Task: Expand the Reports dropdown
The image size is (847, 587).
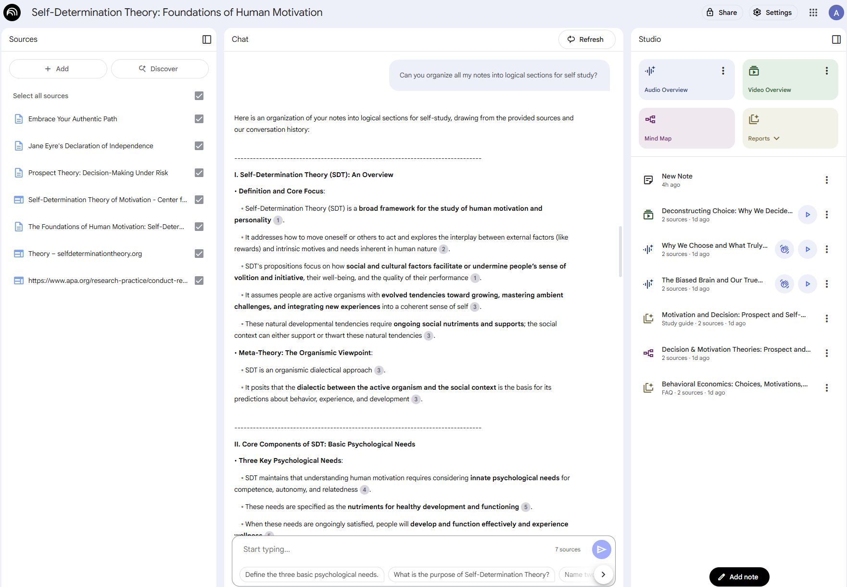Action: click(776, 138)
